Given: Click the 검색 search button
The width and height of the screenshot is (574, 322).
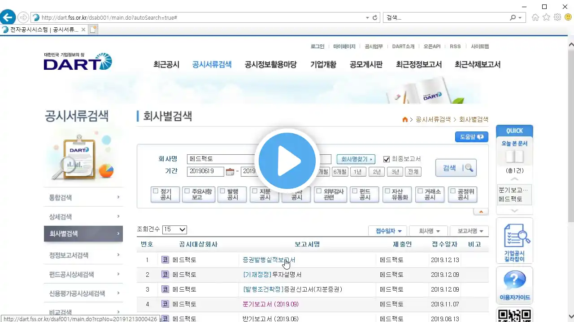Looking at the screenshot, I should click(x=456, y=168).
